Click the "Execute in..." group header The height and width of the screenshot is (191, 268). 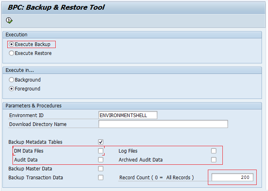20,70
